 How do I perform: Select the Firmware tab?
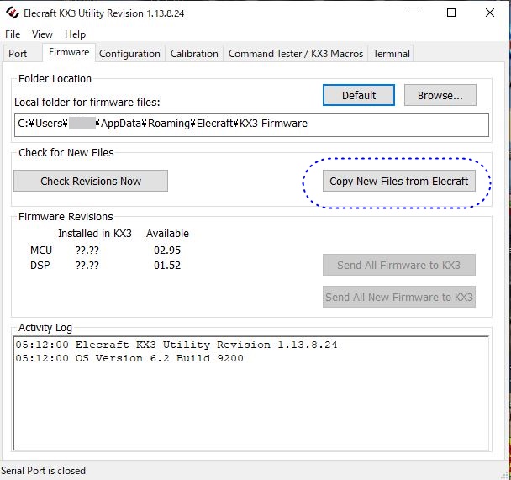coord(69,52)
